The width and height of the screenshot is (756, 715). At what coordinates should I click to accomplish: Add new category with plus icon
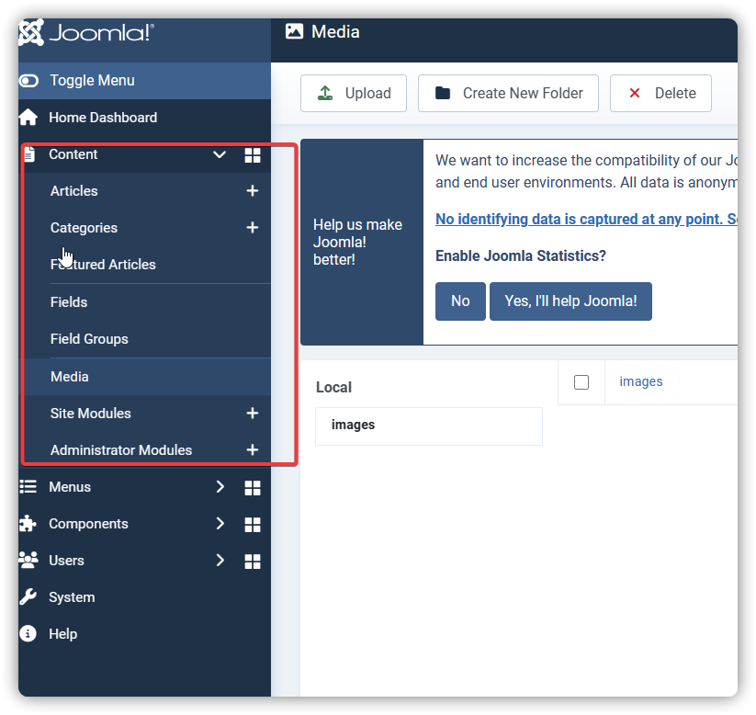click(x=252, y=228)
